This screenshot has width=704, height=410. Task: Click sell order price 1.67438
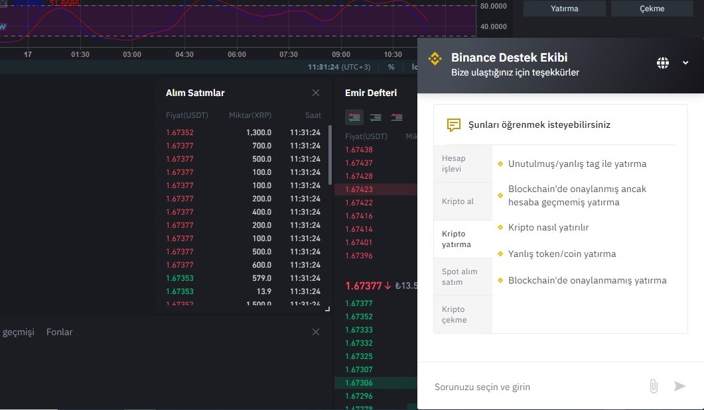(359, 150)
